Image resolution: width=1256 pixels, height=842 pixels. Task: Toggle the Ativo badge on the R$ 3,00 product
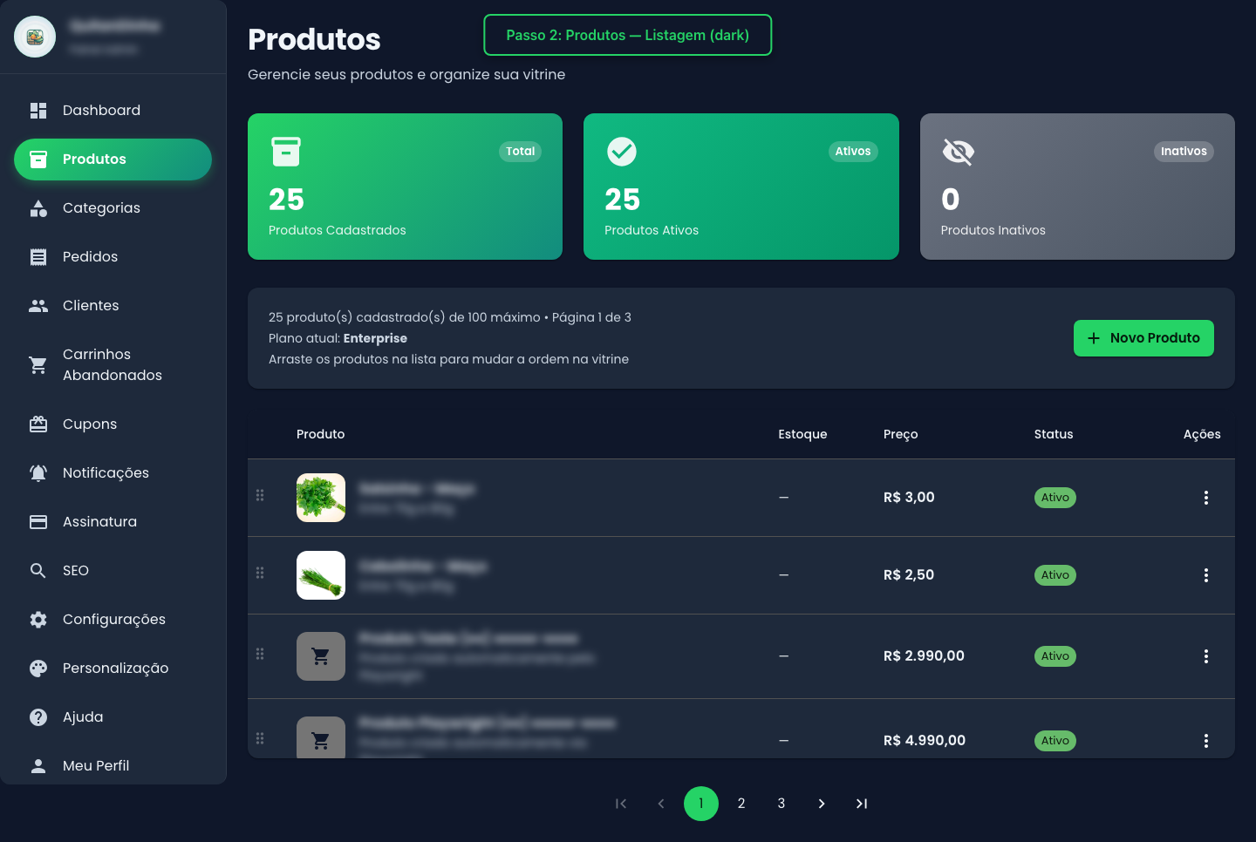tap(1055, 497)
